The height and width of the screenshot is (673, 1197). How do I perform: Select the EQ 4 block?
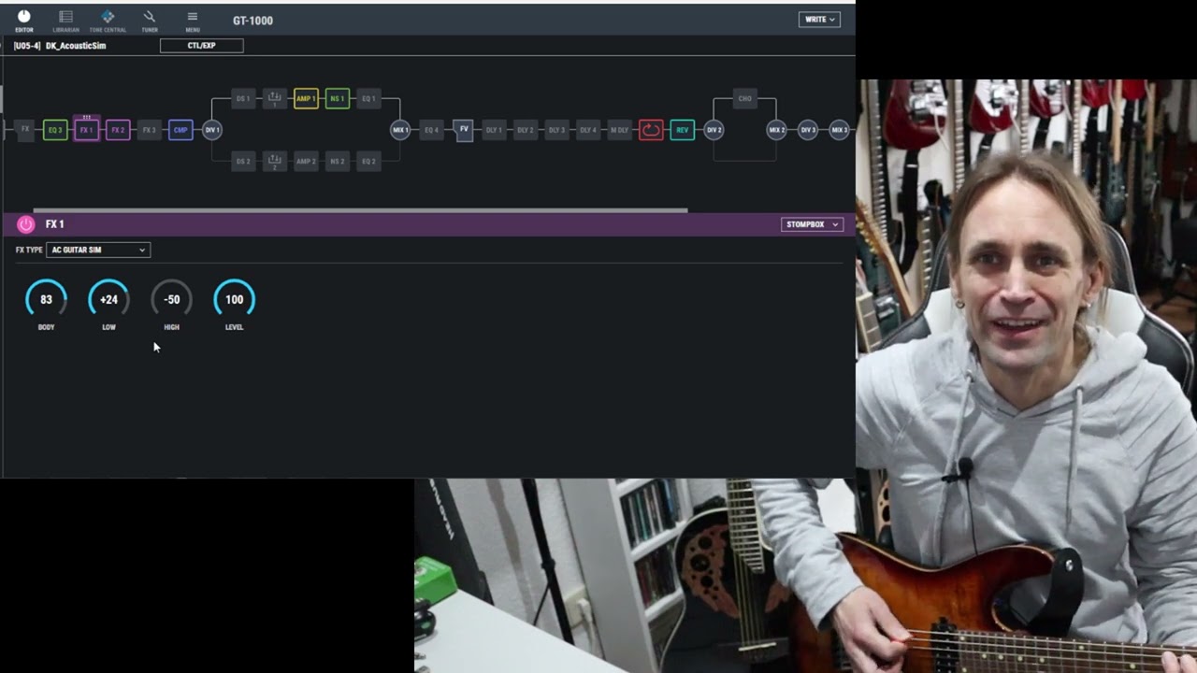click(431, 130)
